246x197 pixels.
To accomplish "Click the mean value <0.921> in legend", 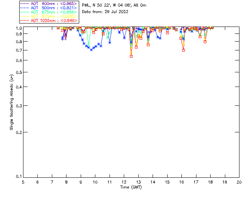I will pos(68,8).
